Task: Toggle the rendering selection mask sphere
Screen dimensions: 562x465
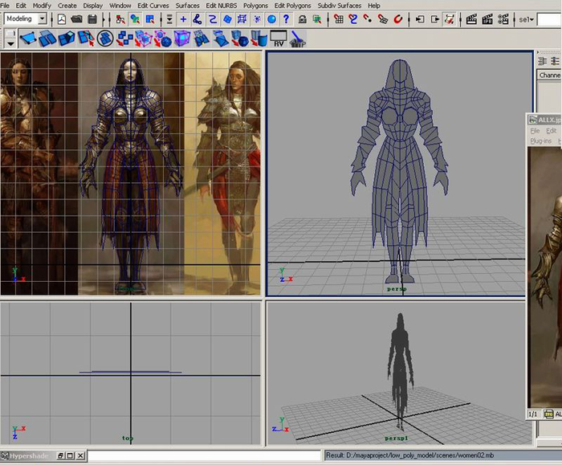Action: coord(271,19)
